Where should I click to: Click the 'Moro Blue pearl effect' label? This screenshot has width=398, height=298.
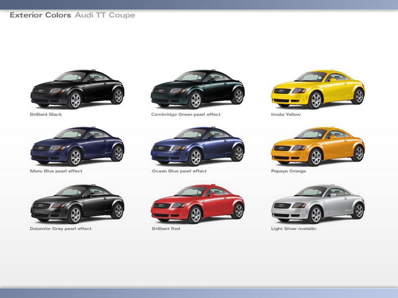56,171
